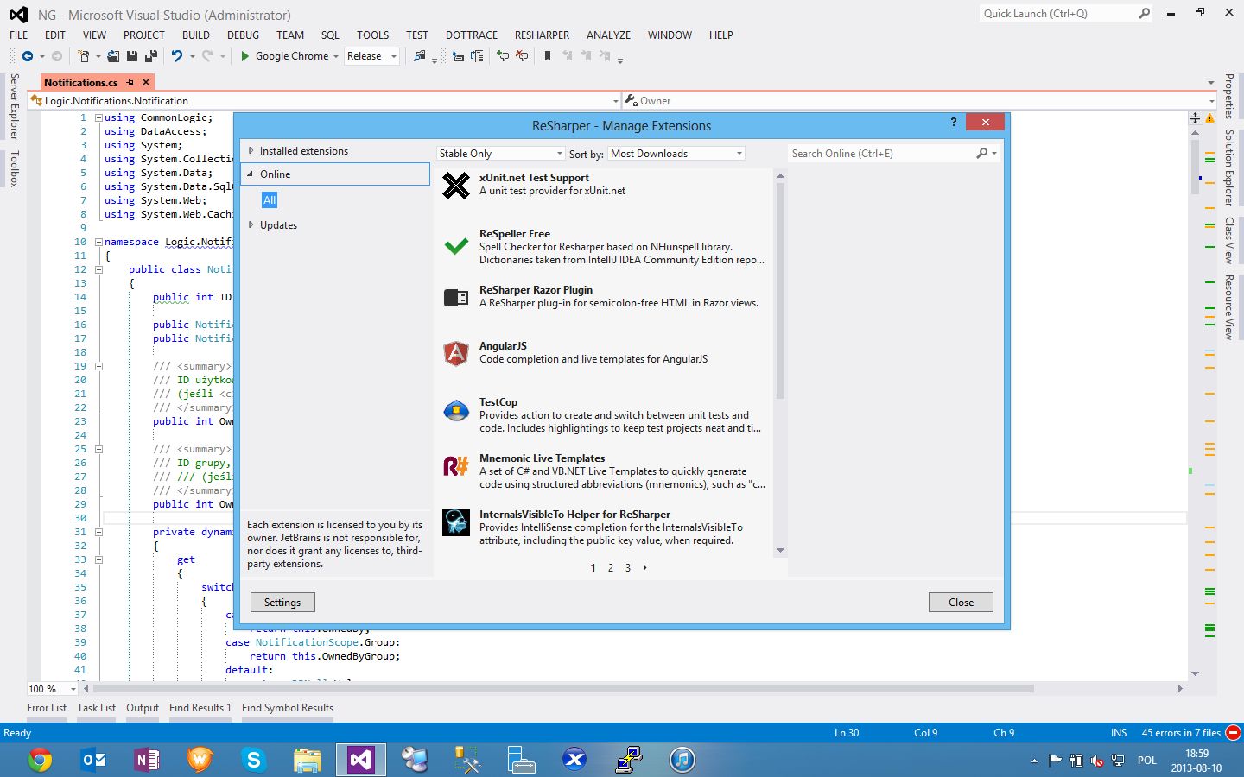Click the help question mark in dialog title
Image resolution: width=1244 pixels, height=777 pixels.
coord(954,122)
